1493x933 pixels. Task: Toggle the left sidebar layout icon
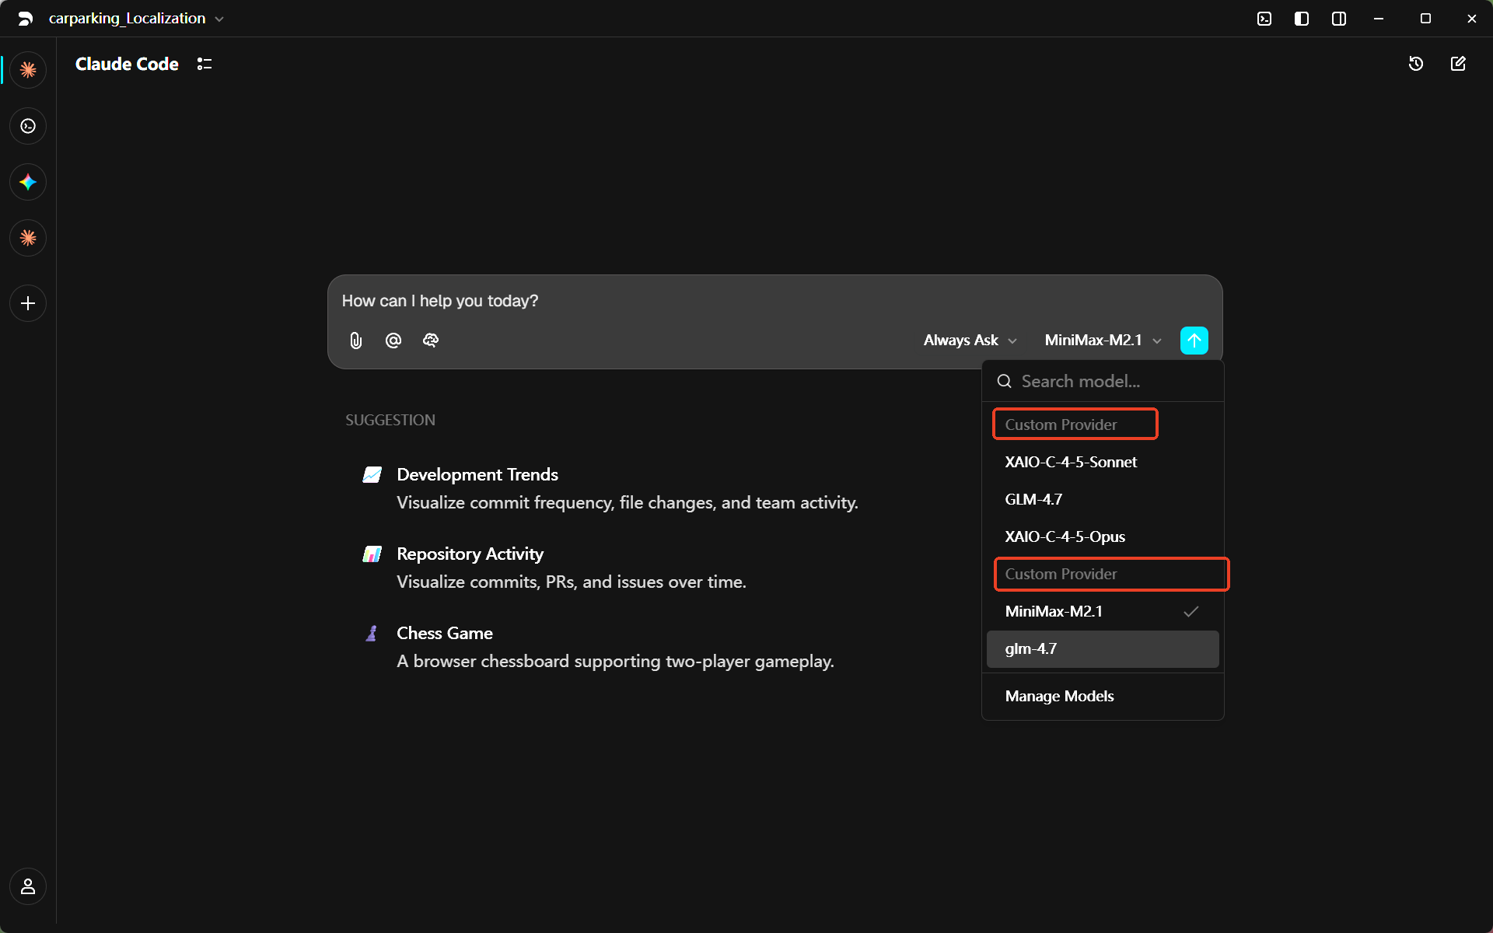point(1302,19)
